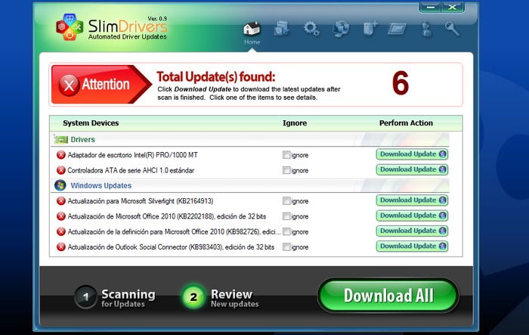
Task: Go to the Home tab icon
Action: (x=252, y=29)
